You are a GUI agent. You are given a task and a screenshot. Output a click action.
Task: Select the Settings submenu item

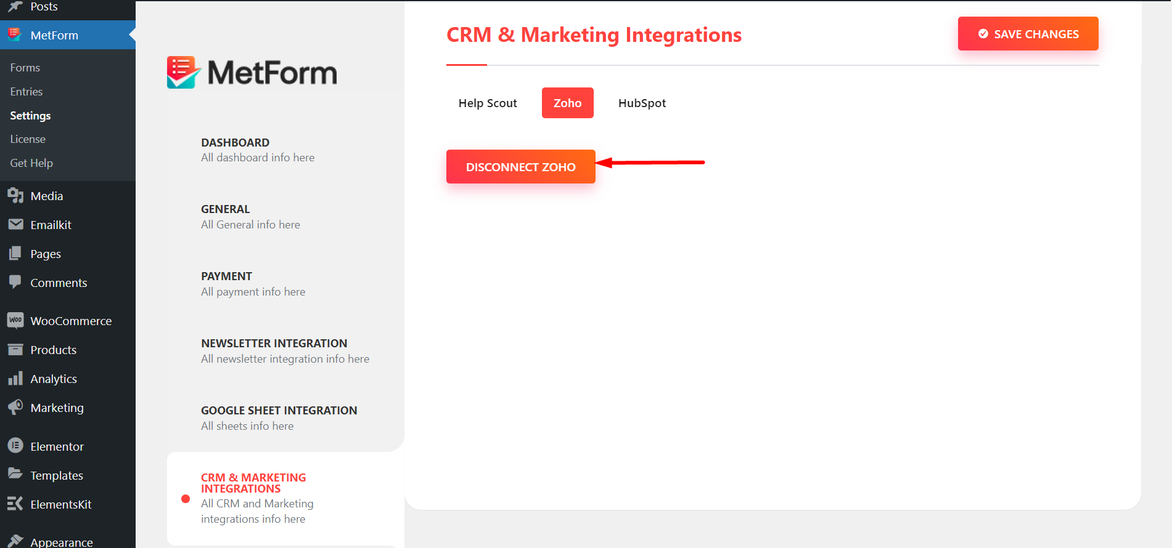[x=31, y=116]
